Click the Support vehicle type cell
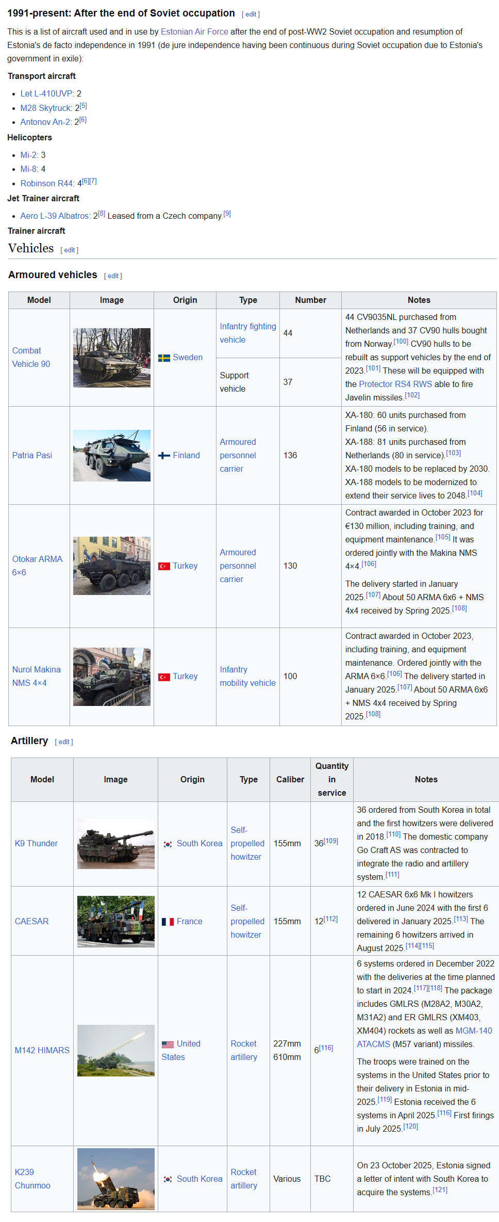This screenshot has height=1222, width=499. pyautogui.click(x=248, y=382)
